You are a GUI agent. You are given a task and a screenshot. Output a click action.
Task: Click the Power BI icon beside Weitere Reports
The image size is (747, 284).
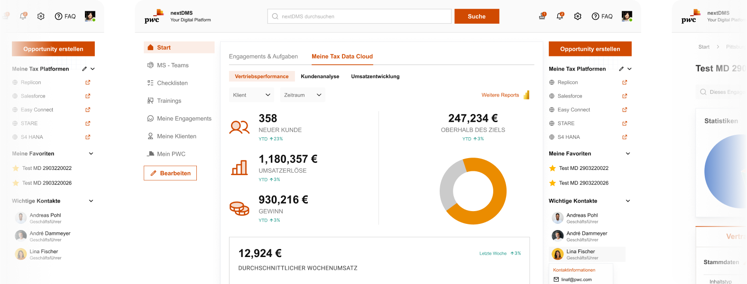point(526,95)
